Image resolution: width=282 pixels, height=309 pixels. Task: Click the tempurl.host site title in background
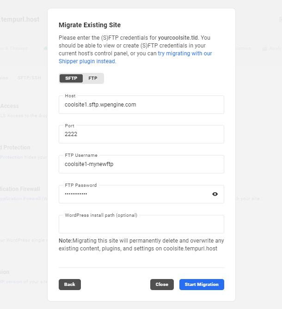(x=20, y=19)
